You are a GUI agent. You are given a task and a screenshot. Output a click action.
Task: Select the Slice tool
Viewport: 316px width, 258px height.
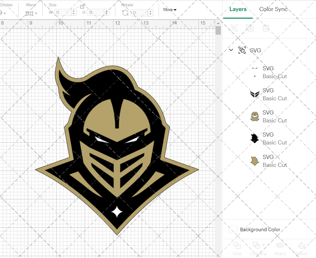tap(237, 249)
